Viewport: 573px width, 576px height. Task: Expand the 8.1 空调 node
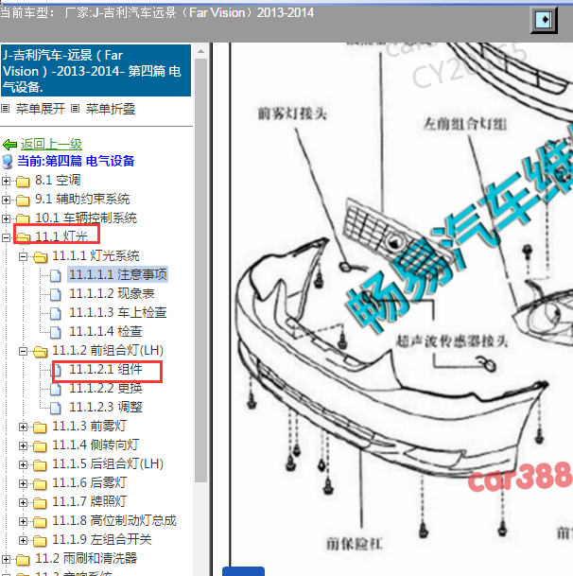tap(6, 181)
